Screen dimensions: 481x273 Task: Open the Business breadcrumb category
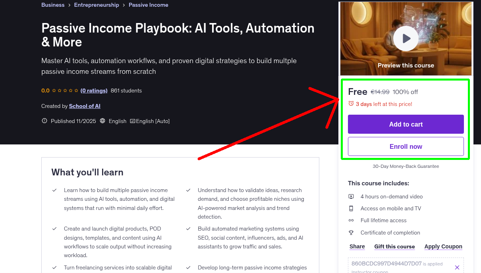pos(53,5)
